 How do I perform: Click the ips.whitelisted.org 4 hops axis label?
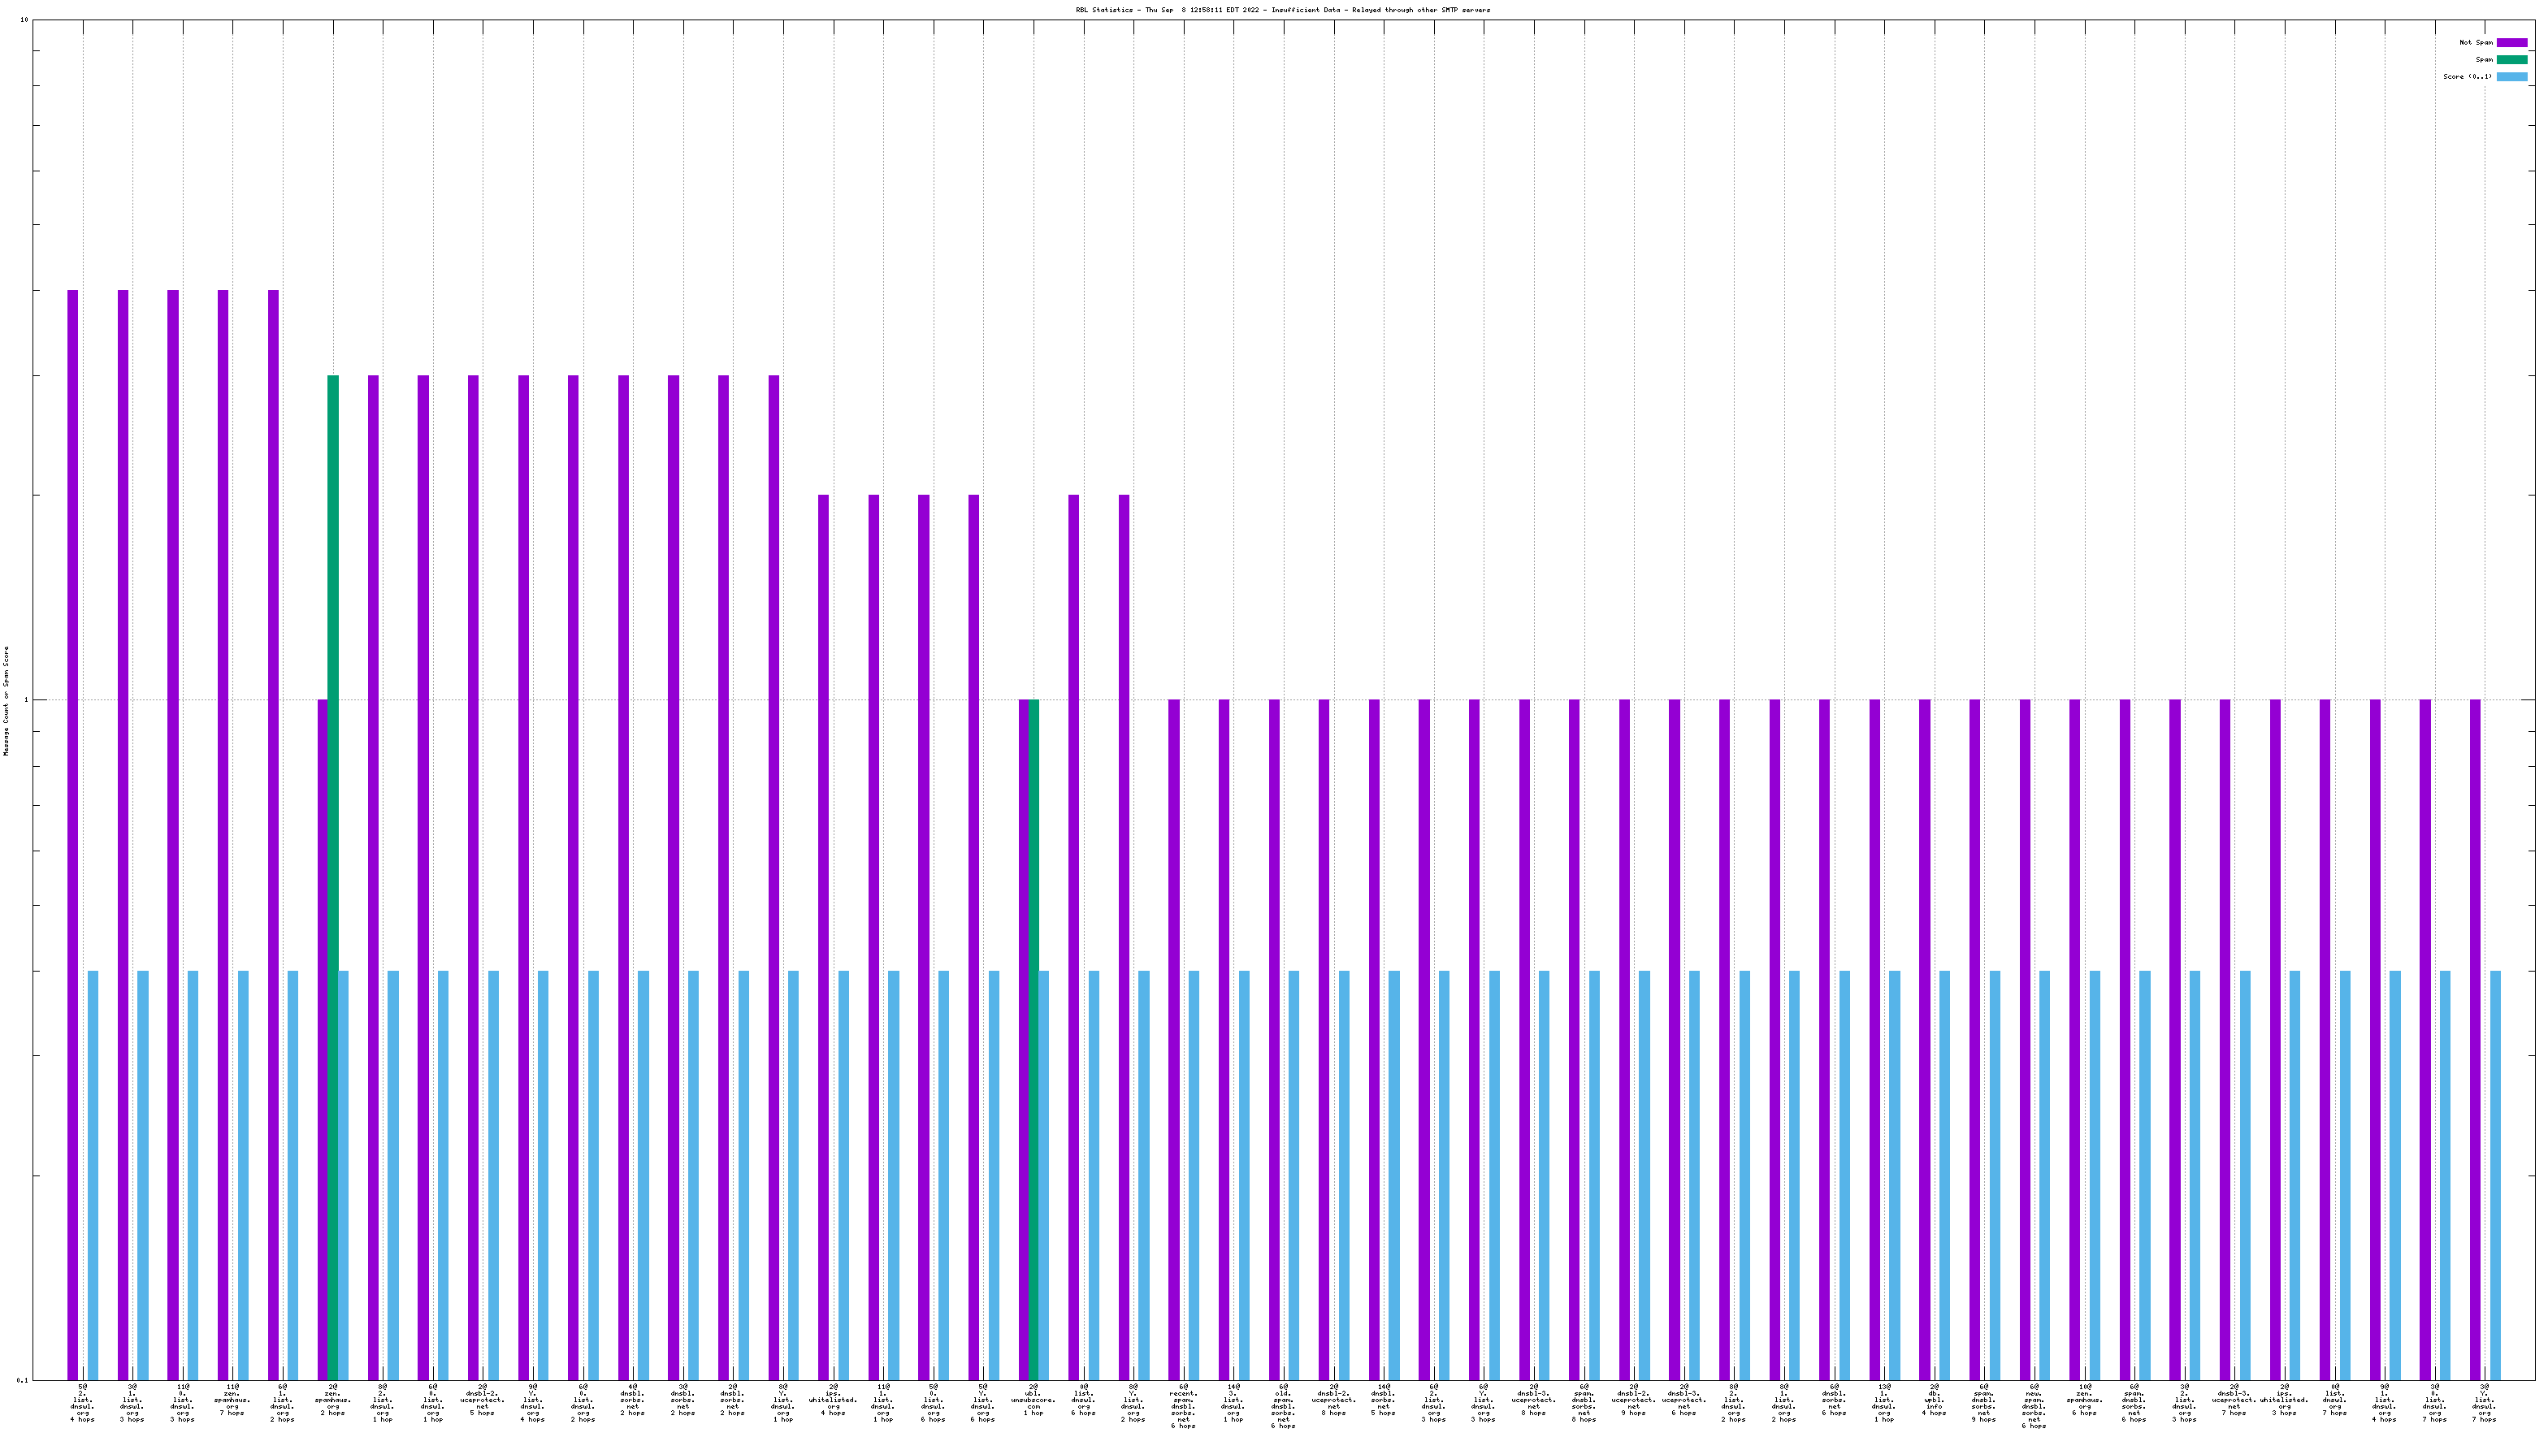[833, 1400]
